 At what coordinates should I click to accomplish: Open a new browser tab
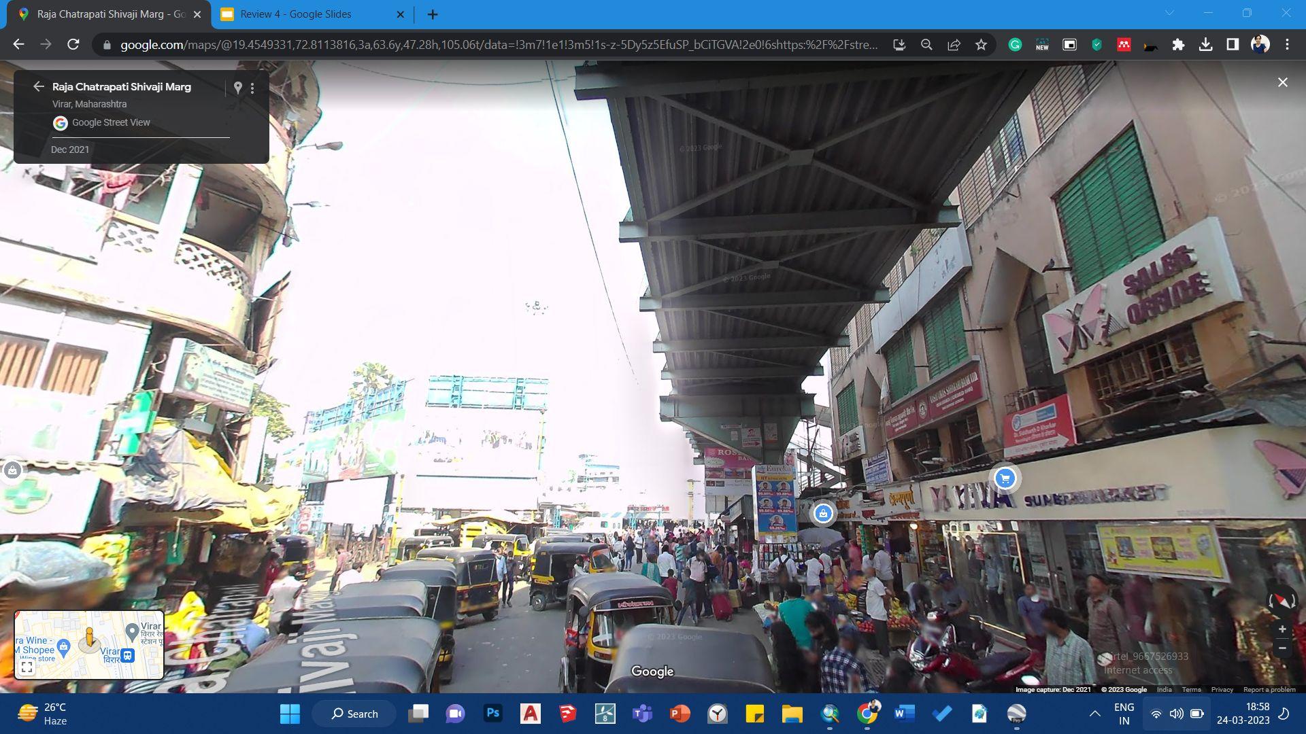pyautogui.click(x=433, y=14)
